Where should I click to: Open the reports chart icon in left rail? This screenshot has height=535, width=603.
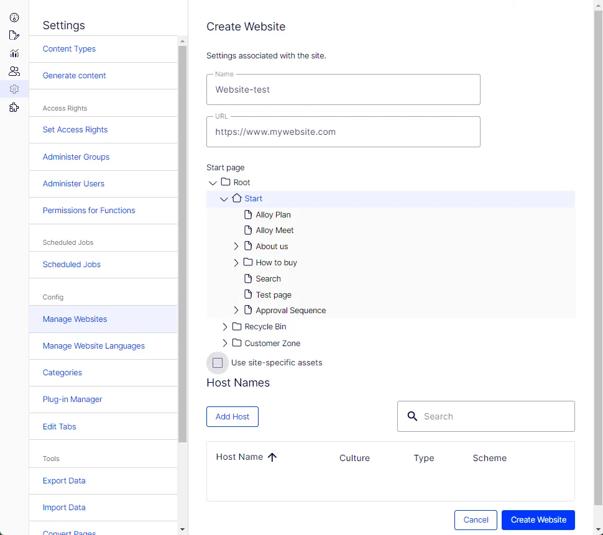coord(14,53)
